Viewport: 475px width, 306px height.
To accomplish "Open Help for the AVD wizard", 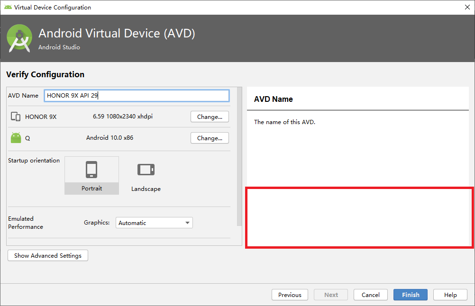I will pyautogui.click(x=450, y=295).
